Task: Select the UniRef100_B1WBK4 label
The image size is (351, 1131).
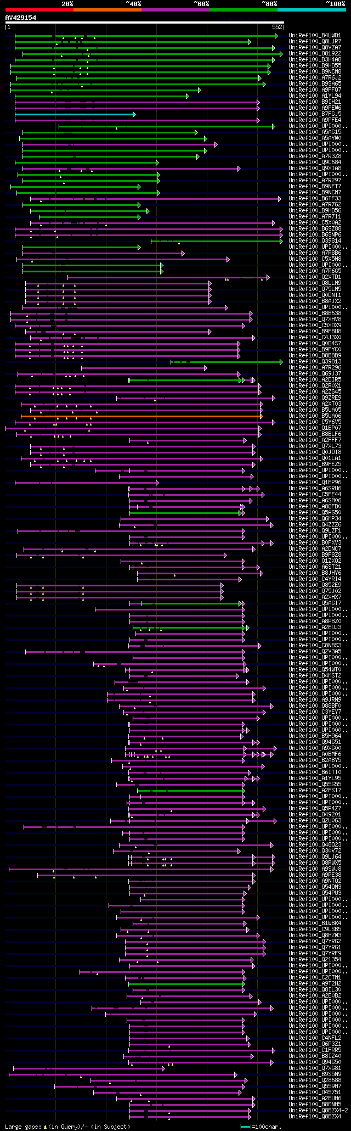Action: point(315,923)
